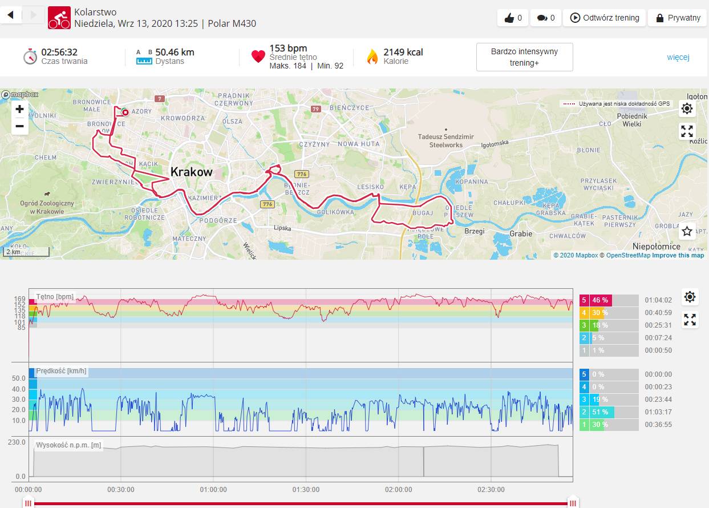Click the left timeline range handle
Screen dimensions: 709x508
pyautogui.click(x=29, y=503)
